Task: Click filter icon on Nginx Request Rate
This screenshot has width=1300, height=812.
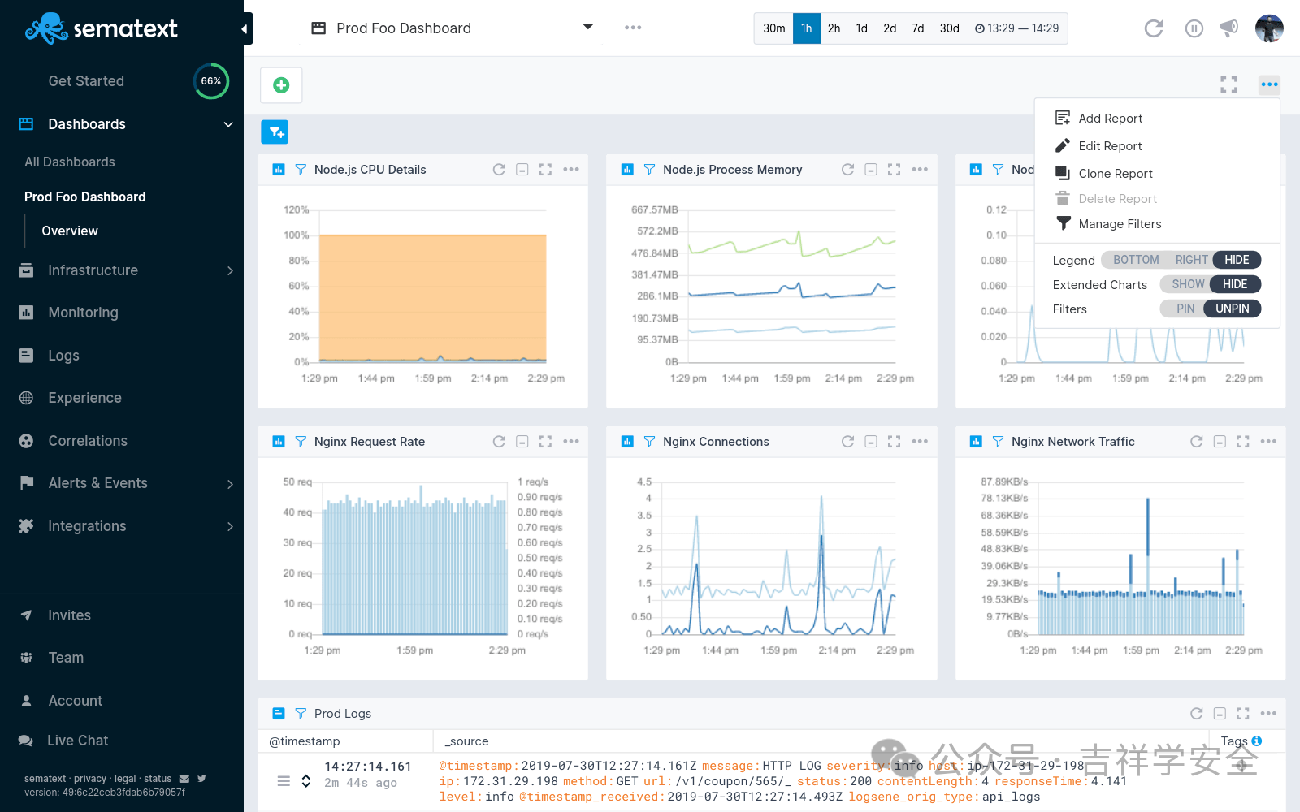Action: [301, 442]
